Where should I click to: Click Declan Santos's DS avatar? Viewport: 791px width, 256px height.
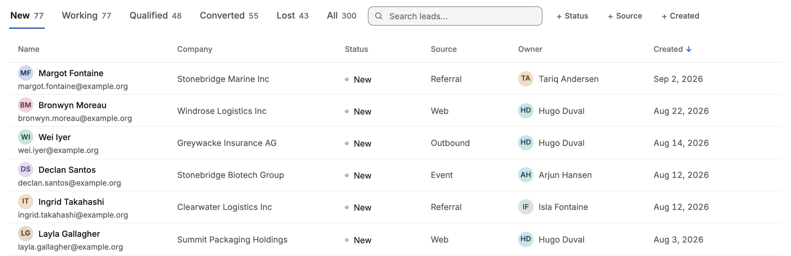26,170
